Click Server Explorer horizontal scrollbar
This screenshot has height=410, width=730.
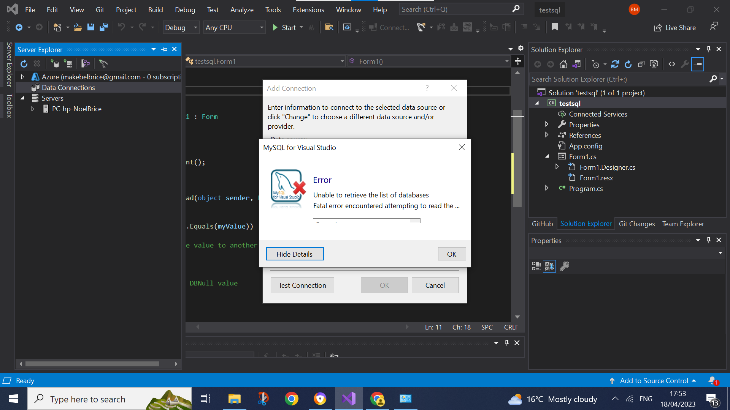pos(92,364)
